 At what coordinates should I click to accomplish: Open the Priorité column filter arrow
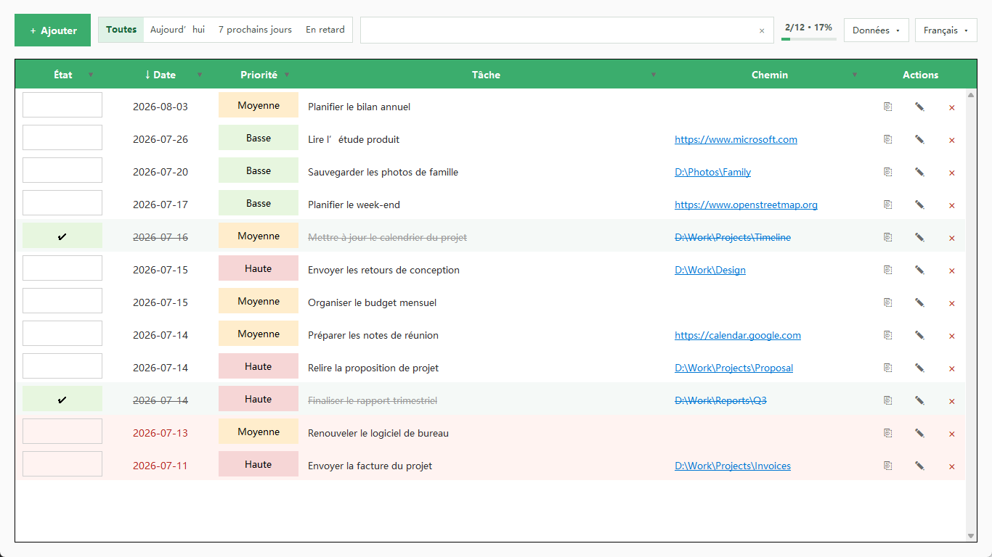[x=287, y=75]
